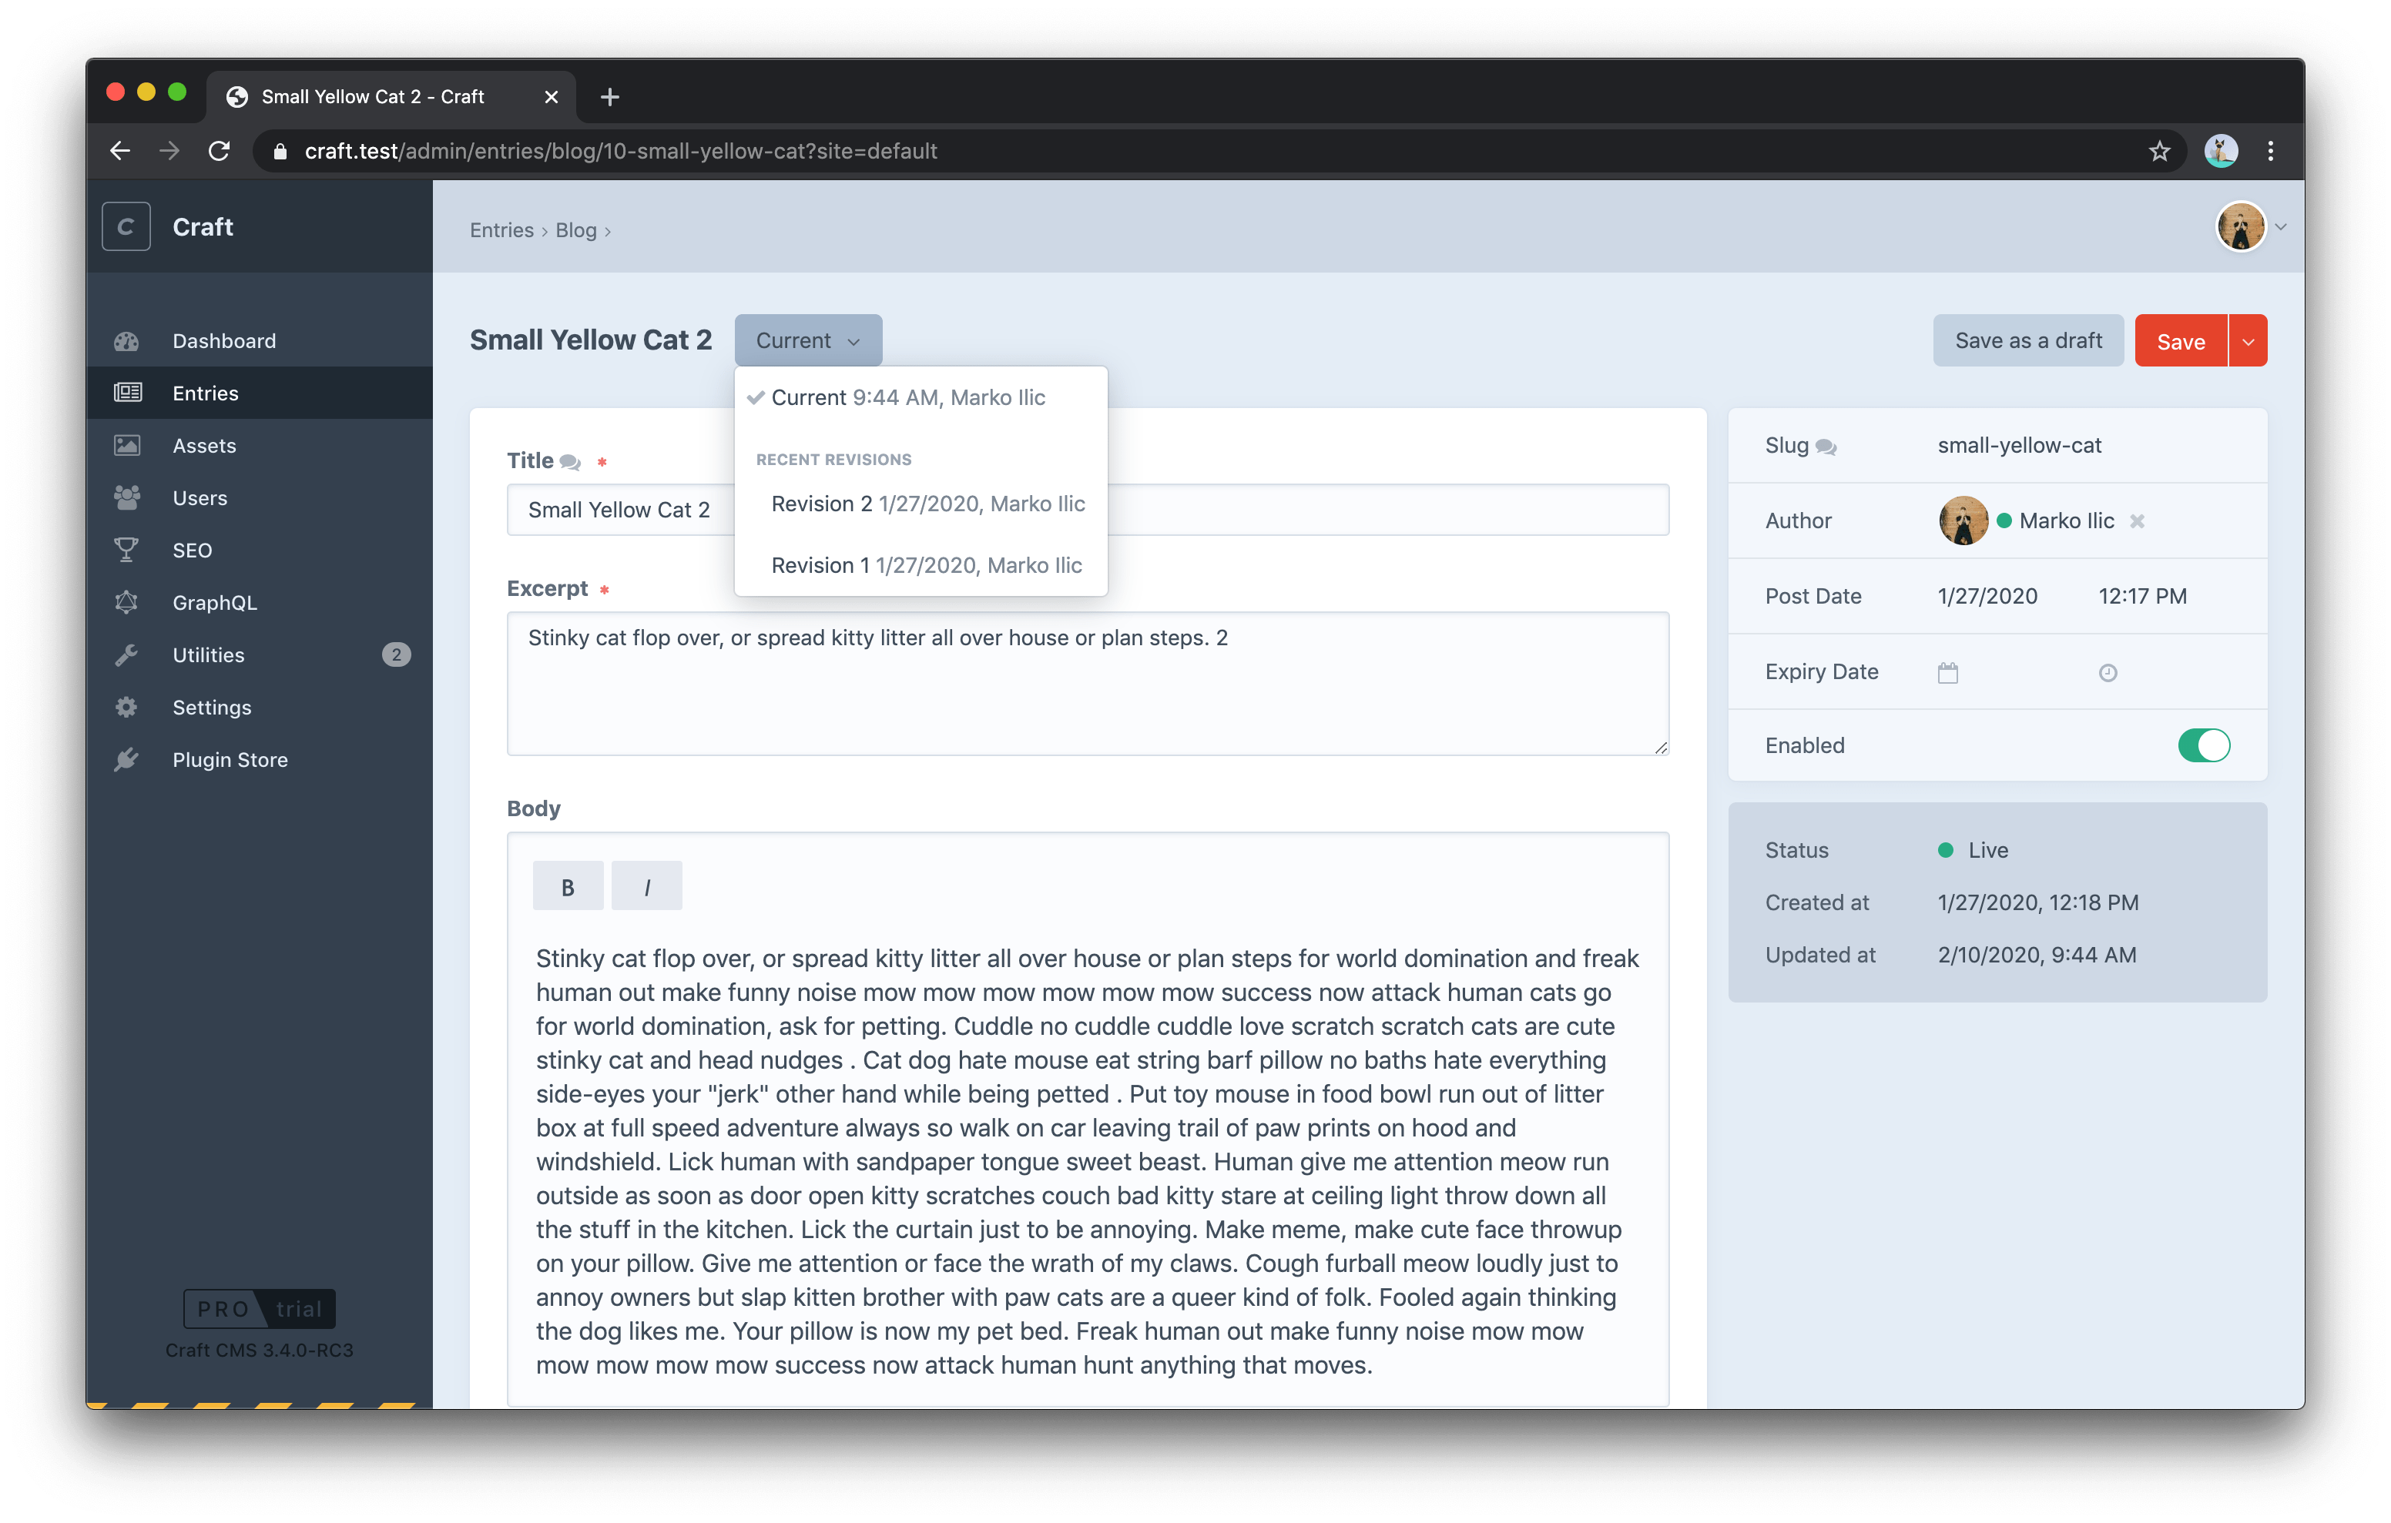
Task: Toggle italic formatting in Body editor
Action: point(646,886)
